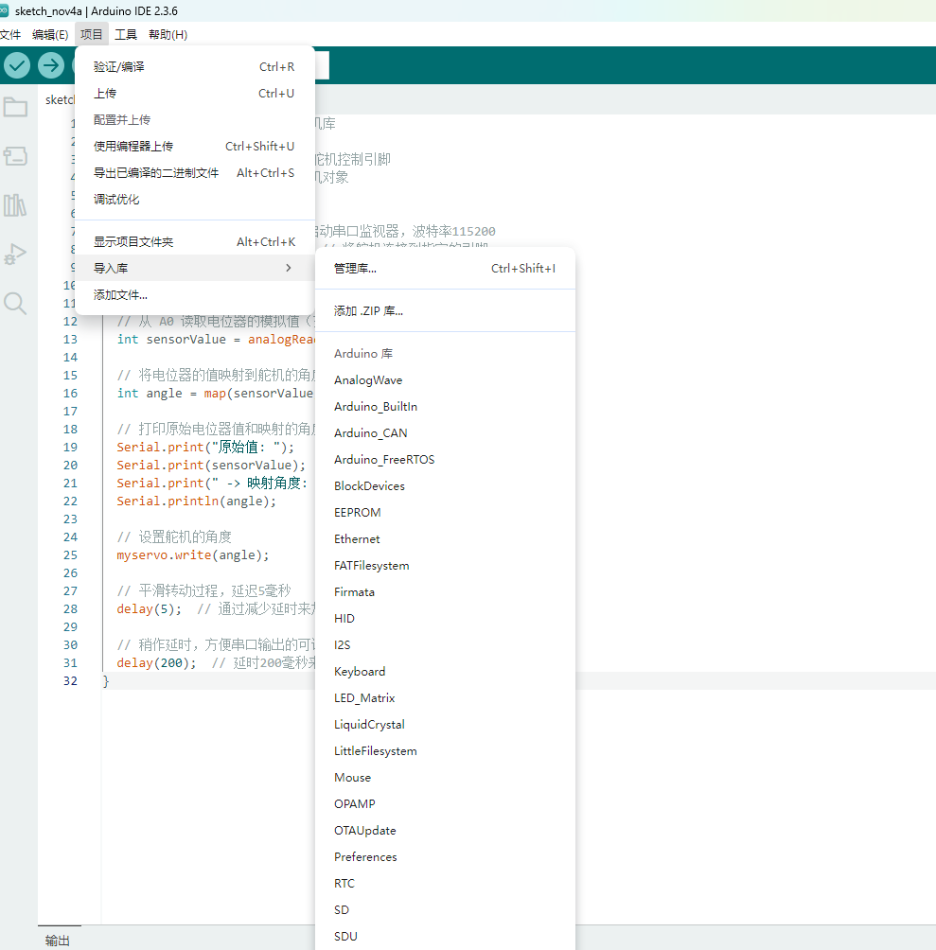Click the // 设置舵机的角度 comment line

point(174,537)
